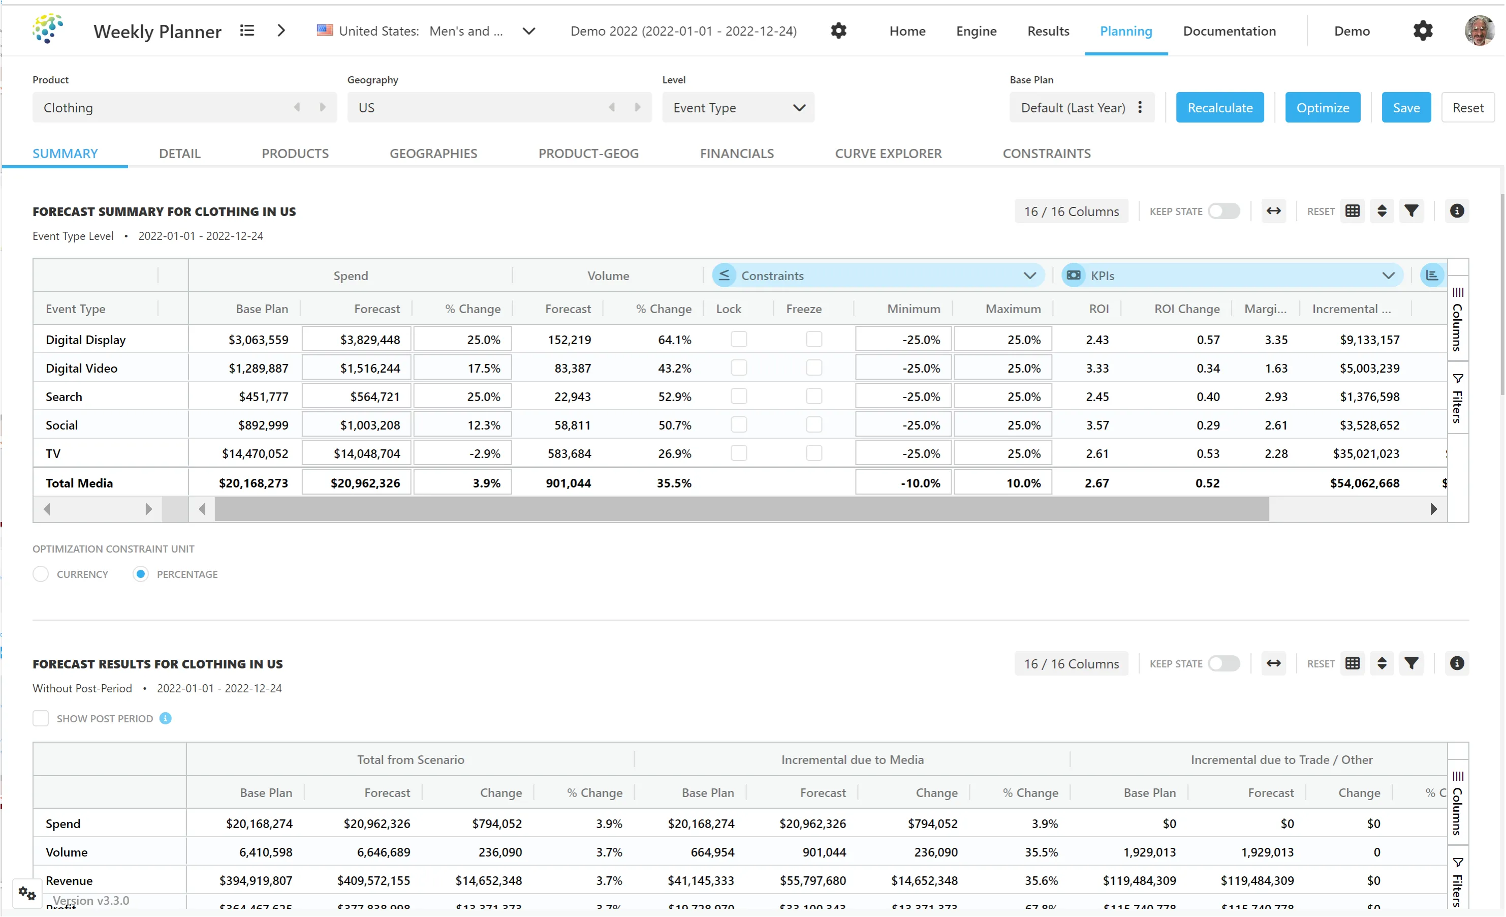Open the Level Event Type dropdown
1506x917 pixels.
pos(738,108)
